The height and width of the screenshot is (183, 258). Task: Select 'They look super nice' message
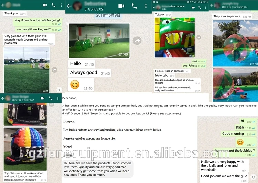pyautogui.click(x=232, y=16)
